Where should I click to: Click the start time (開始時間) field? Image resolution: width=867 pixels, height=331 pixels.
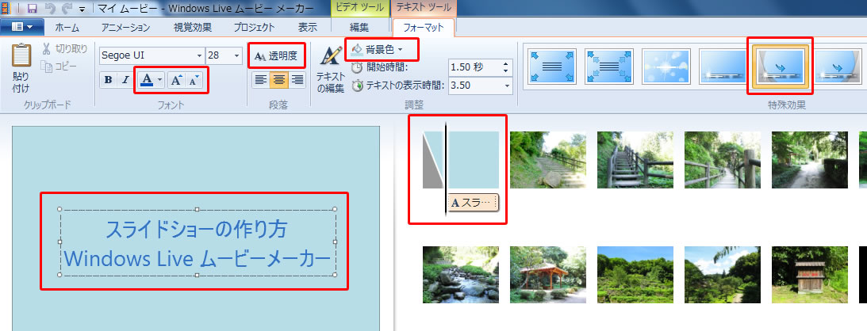(474, 67)
